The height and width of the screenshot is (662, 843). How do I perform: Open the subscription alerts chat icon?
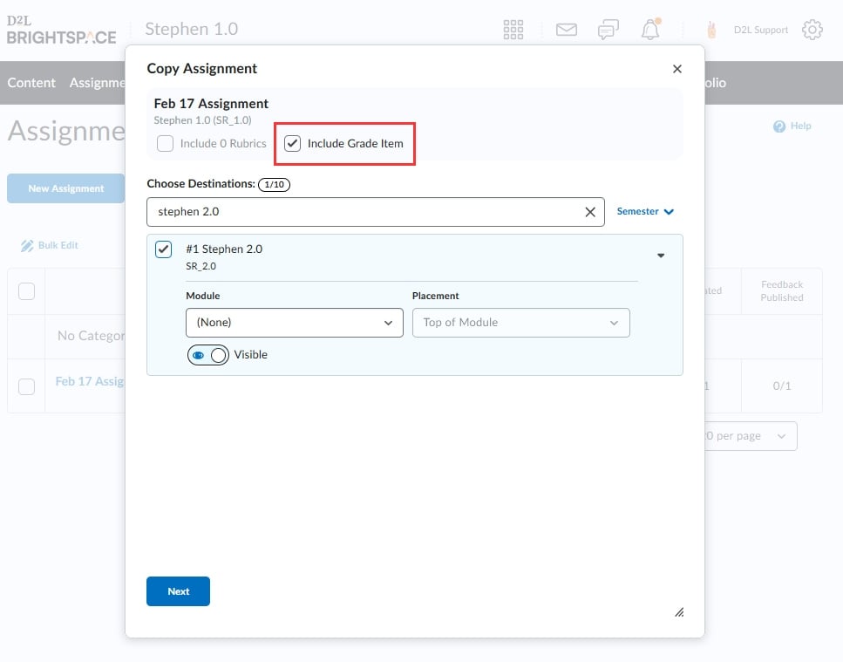[608, 30]
